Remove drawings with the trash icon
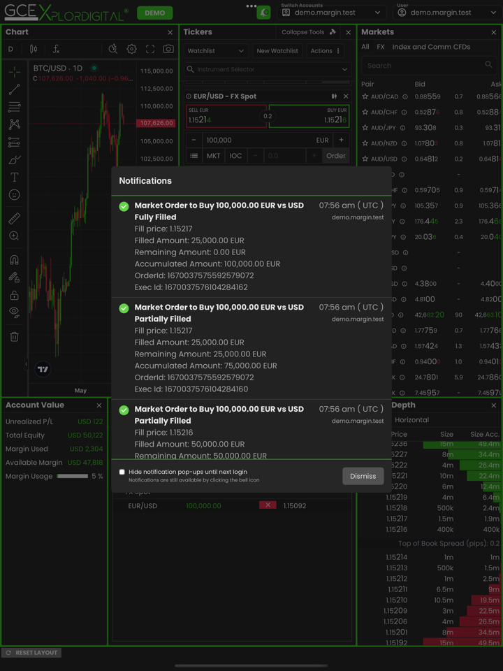 pos(14,337)
